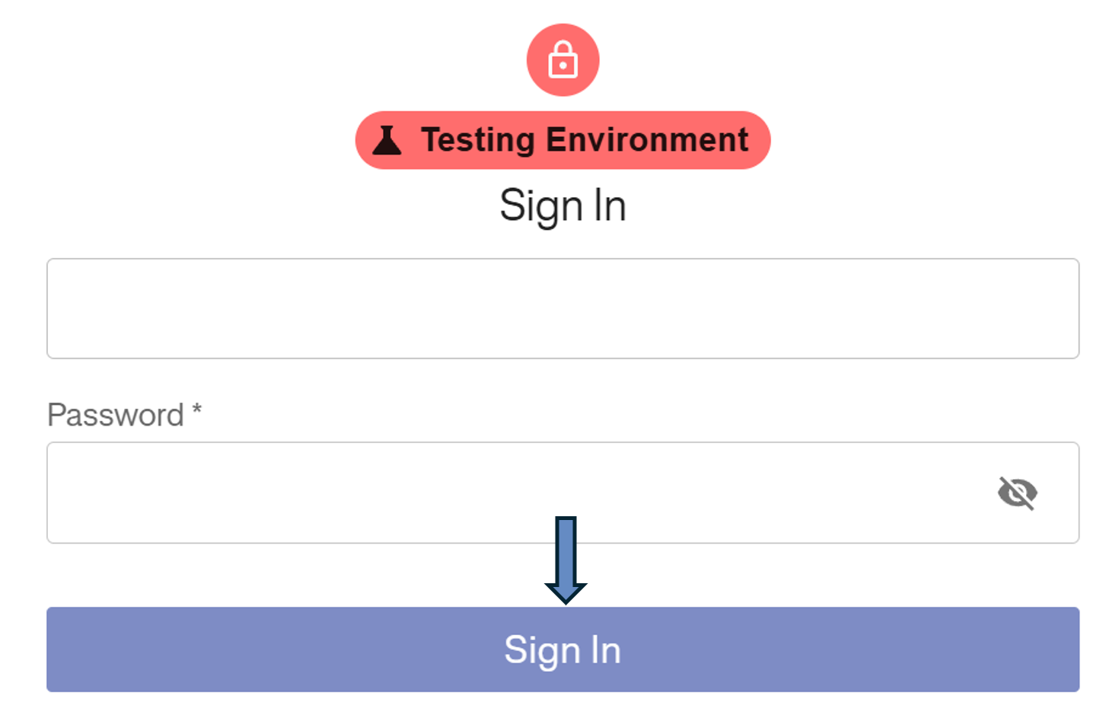Click the Testing Environment badge text
This screenshot has width=1106, height=702.
click(584, 140)
